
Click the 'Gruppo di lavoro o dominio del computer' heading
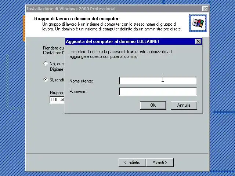(x=76, y=19)
